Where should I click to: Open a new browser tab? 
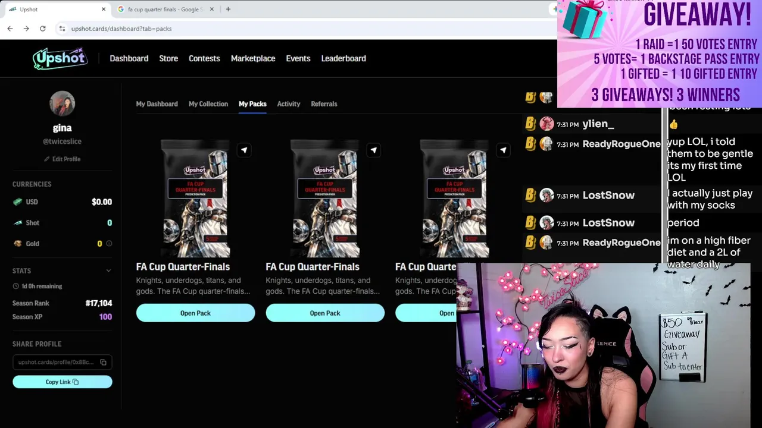[228, 9]
